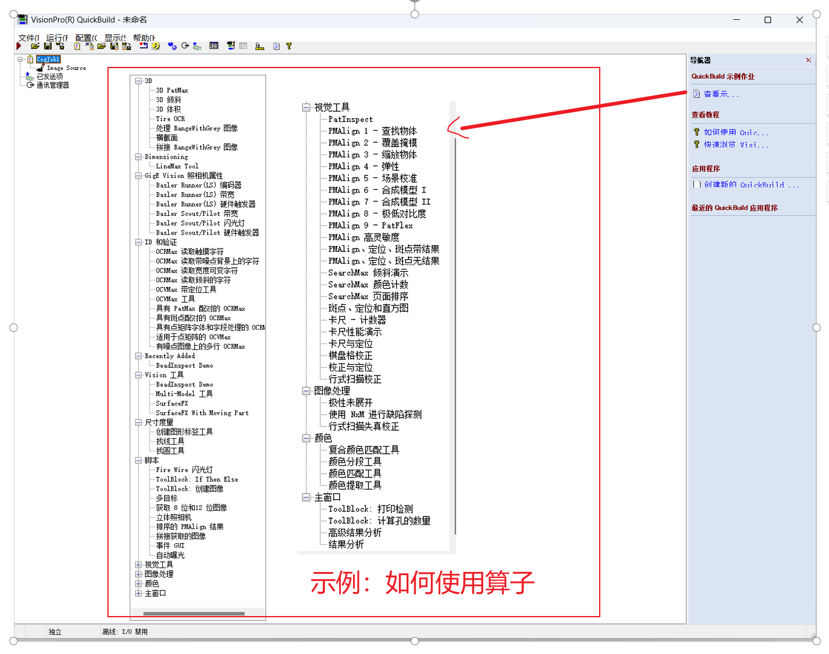Collapse the CogJob1 tree node
Screen dimensions: 829x654
pos(20,59)
